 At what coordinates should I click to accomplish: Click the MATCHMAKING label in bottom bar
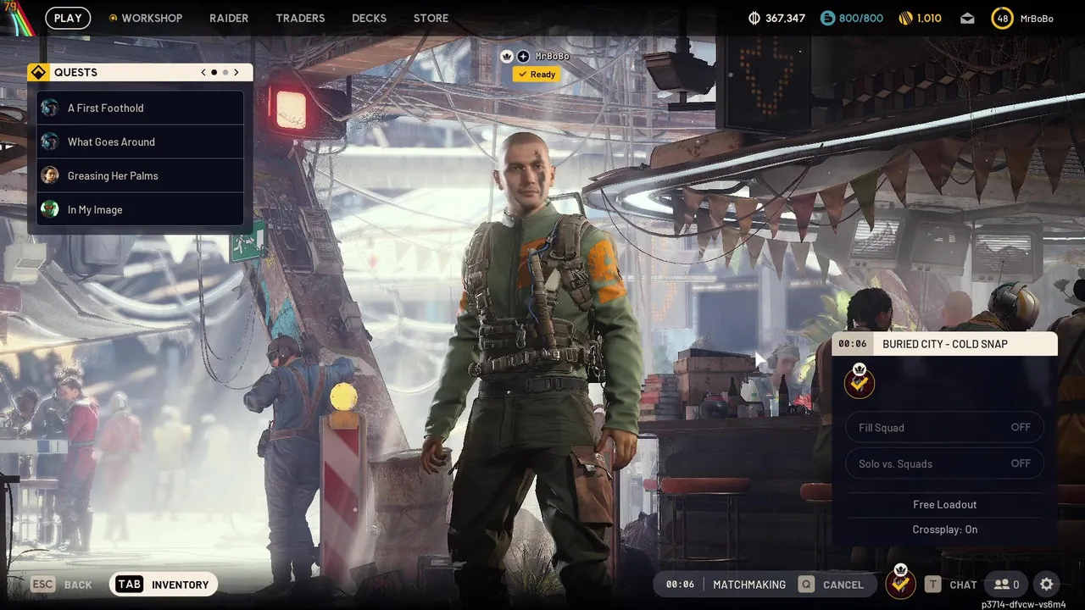click(x=749, y=585)
